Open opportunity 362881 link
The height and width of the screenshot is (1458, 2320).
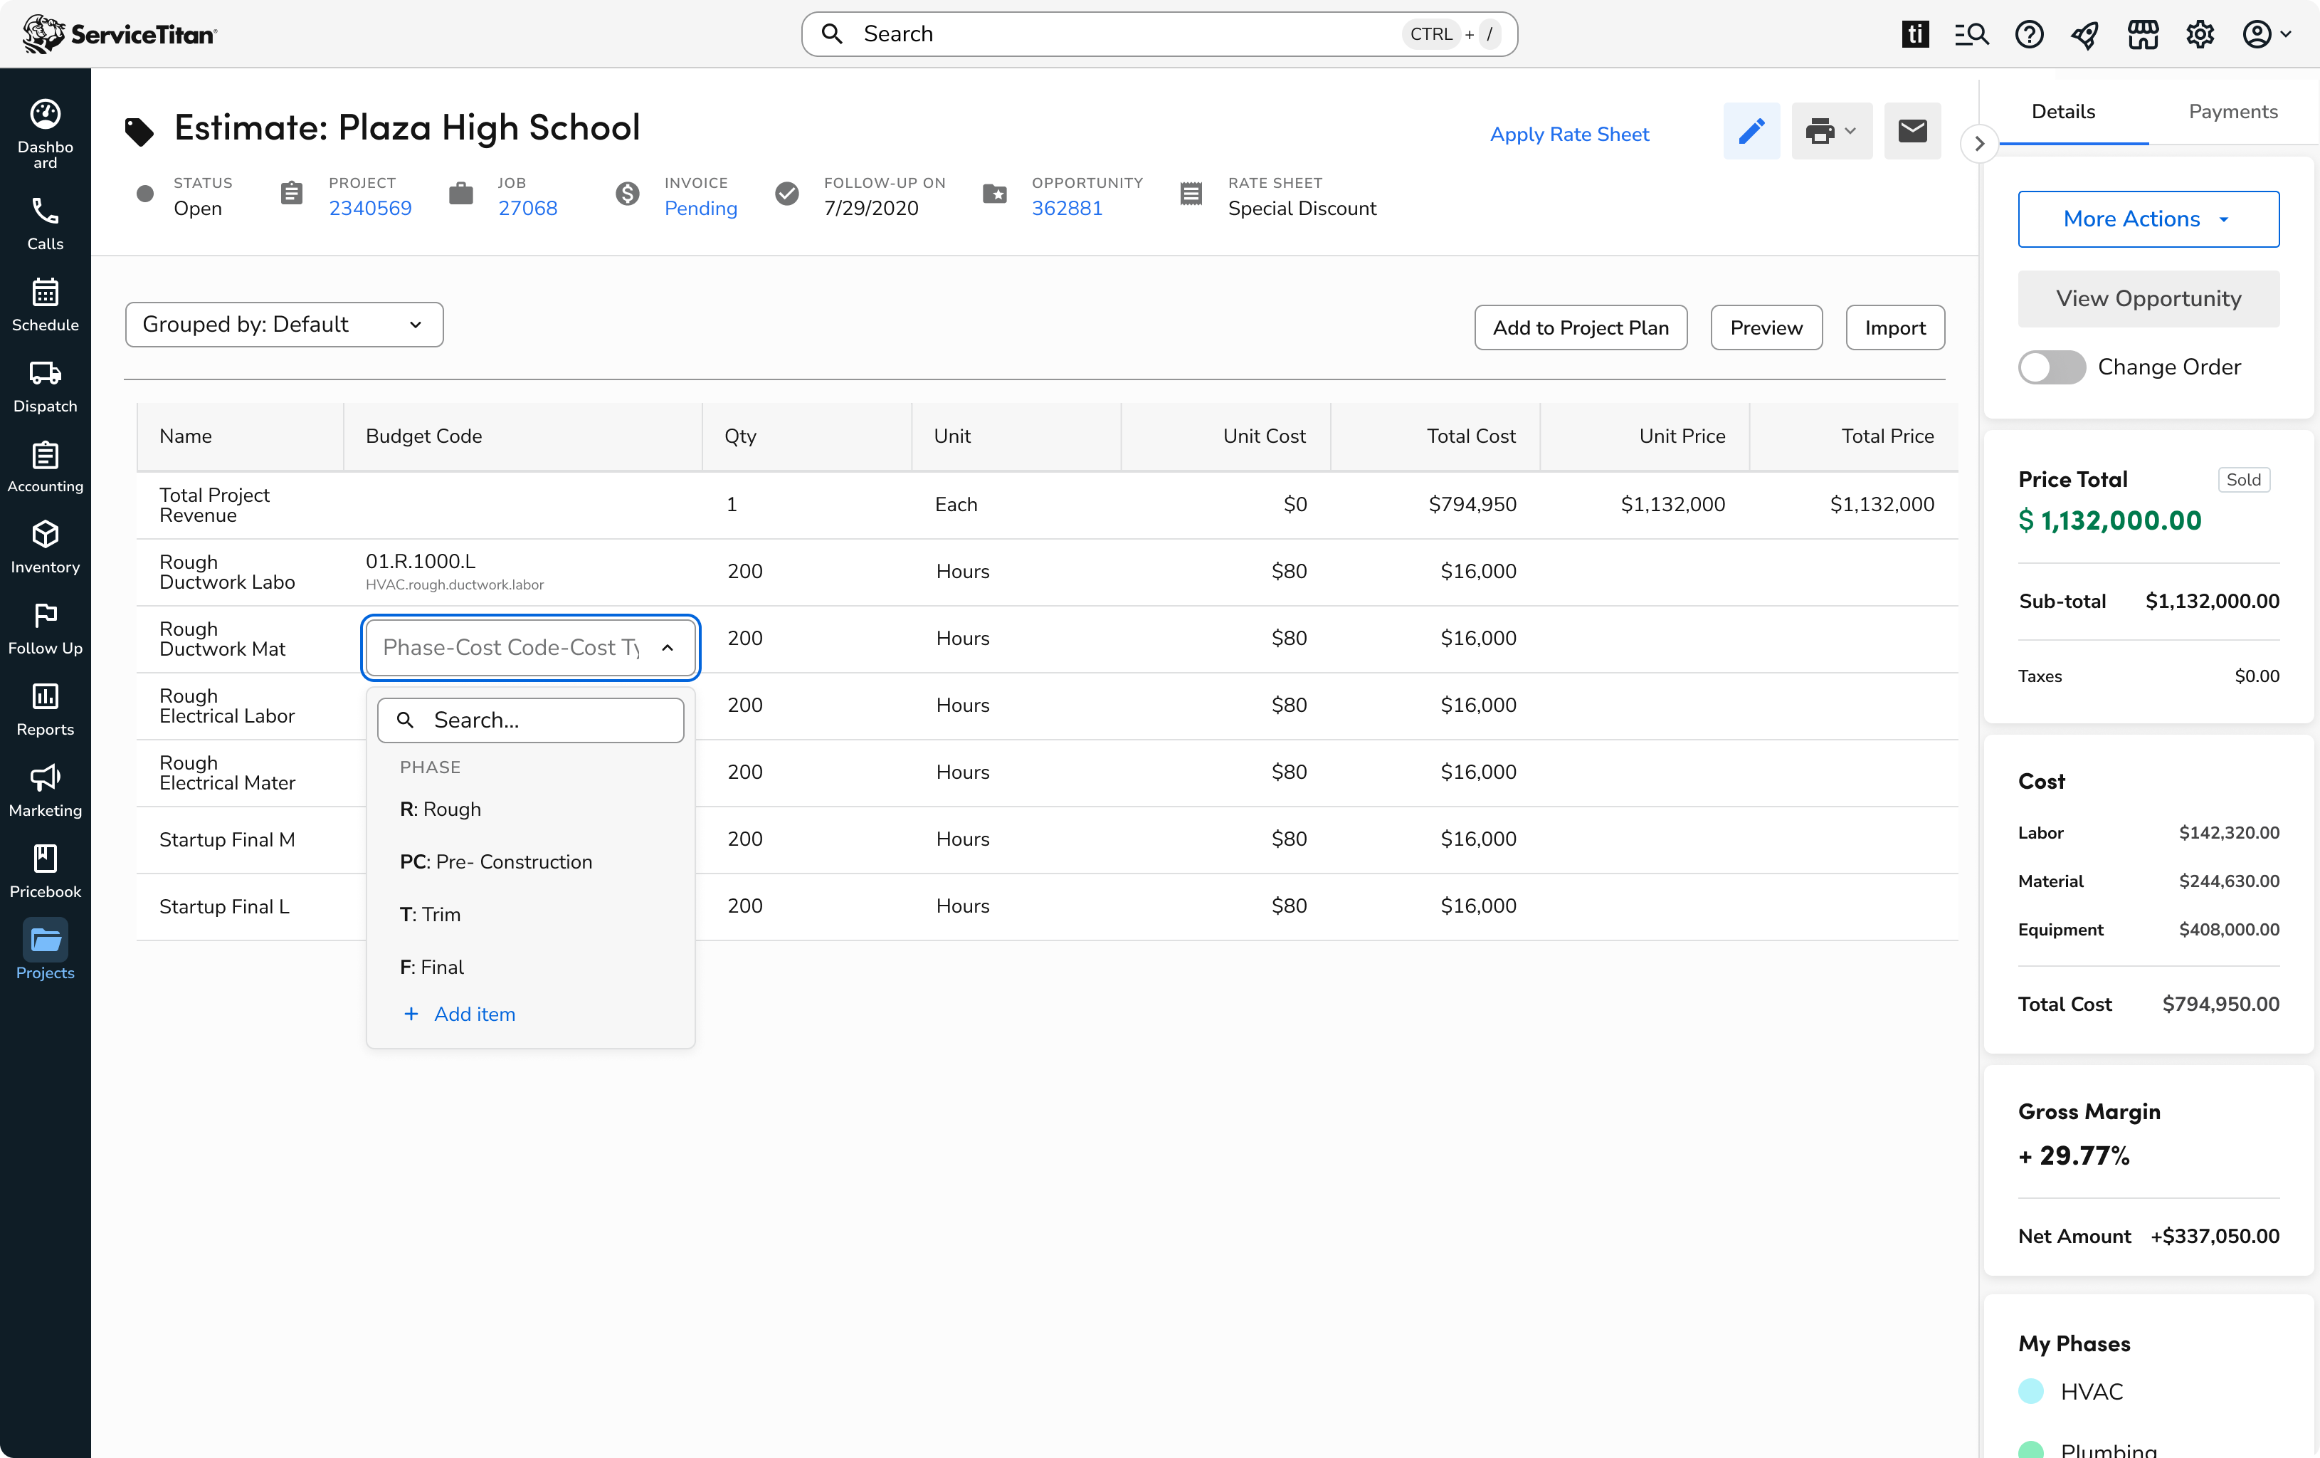[1067, 208]
